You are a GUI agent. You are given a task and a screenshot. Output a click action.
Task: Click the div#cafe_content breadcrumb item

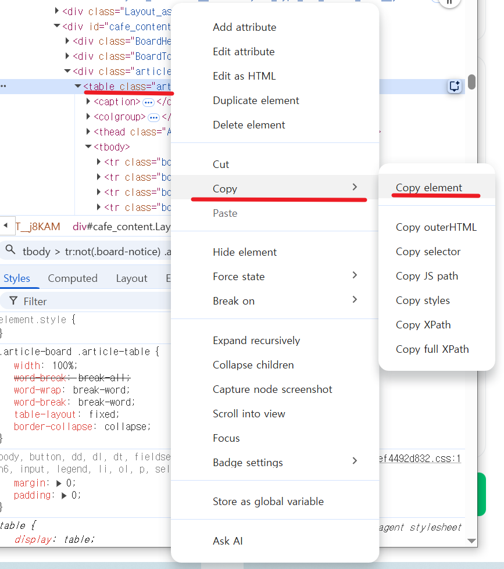click(121, 227)
